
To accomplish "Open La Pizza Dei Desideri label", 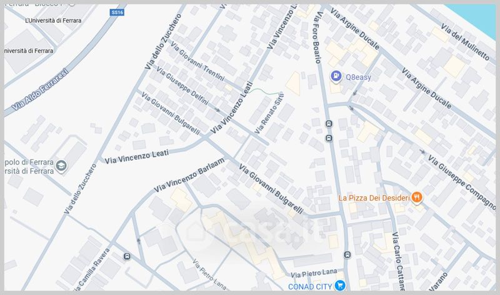I will click(x=374, y=198).
